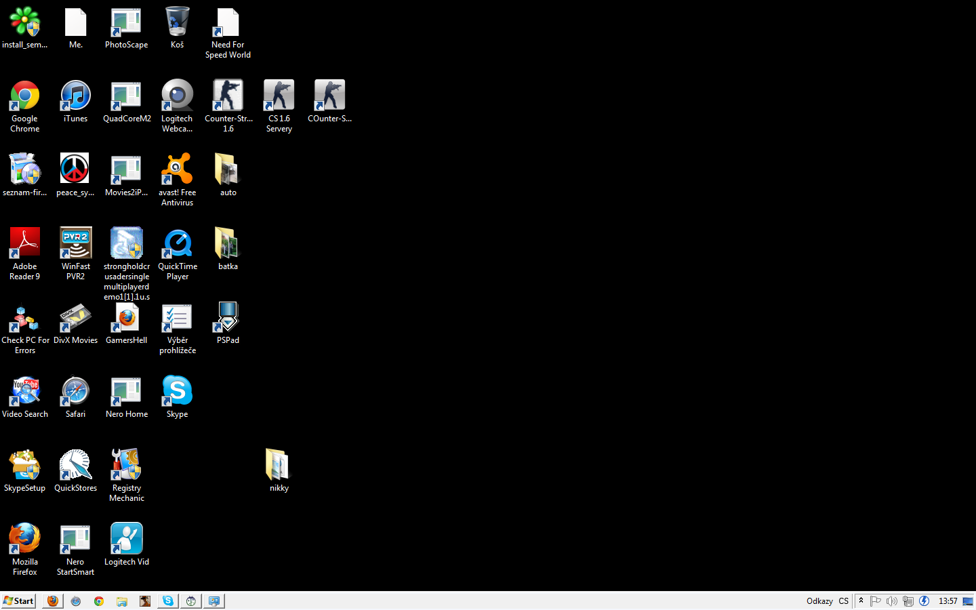Screen dimensions: 976x610
Task: Select the DivX Movies shortcut
Action: (75, 318)
